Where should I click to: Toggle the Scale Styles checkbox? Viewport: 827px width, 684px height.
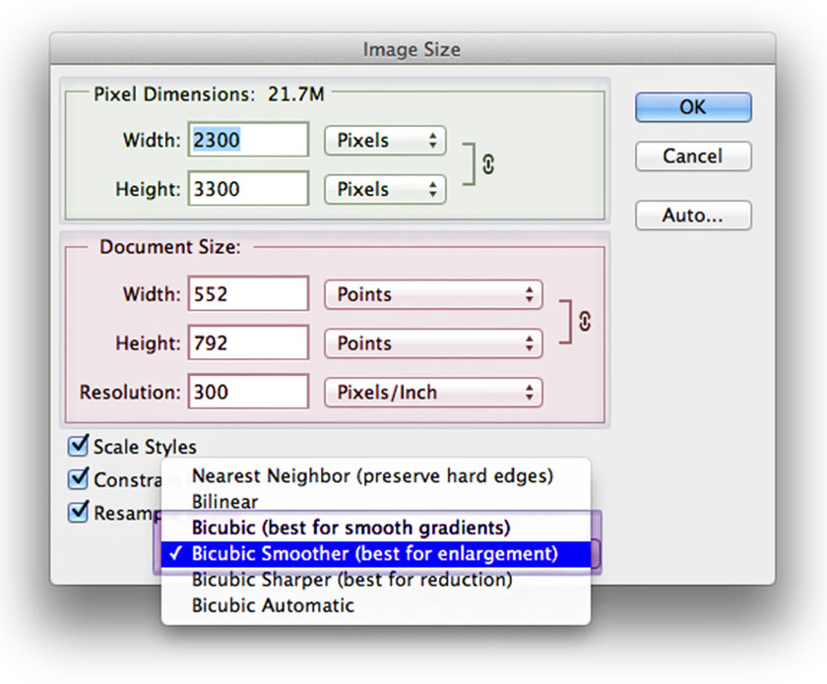click(x=79, y=447)
